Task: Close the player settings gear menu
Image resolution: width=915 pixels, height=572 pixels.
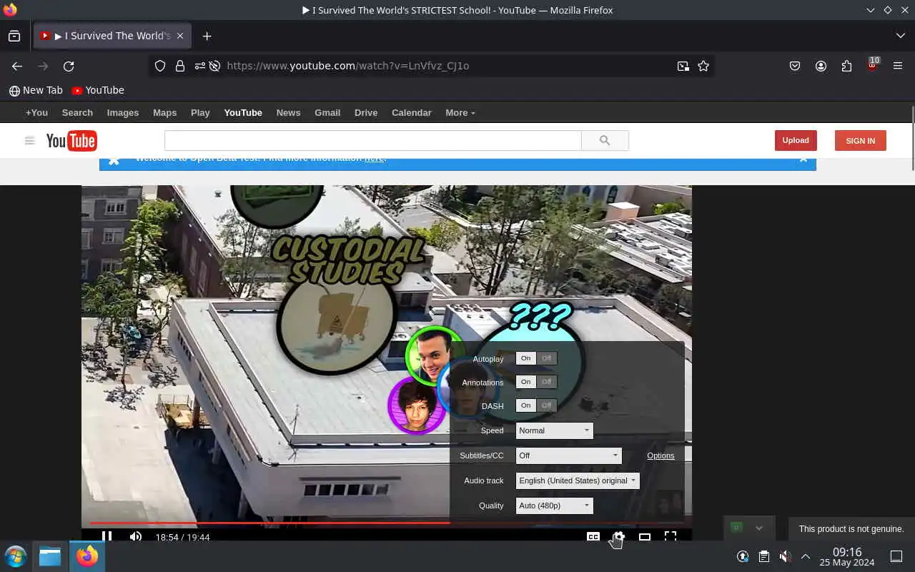Action: click(x=619, y=536)
